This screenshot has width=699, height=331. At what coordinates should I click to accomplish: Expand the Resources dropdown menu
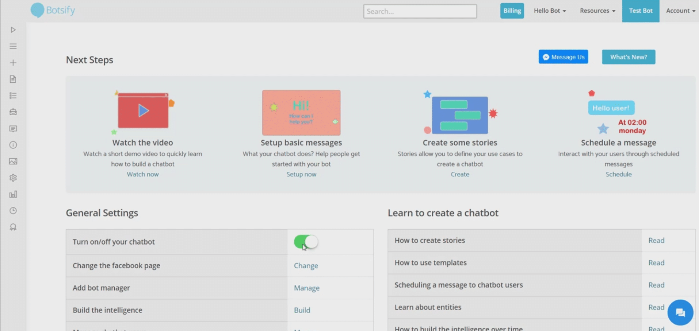point(597,11)
